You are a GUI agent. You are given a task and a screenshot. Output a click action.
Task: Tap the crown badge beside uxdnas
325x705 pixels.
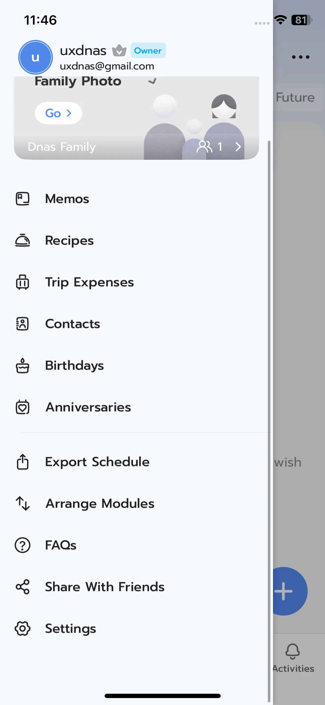[119, 51]
